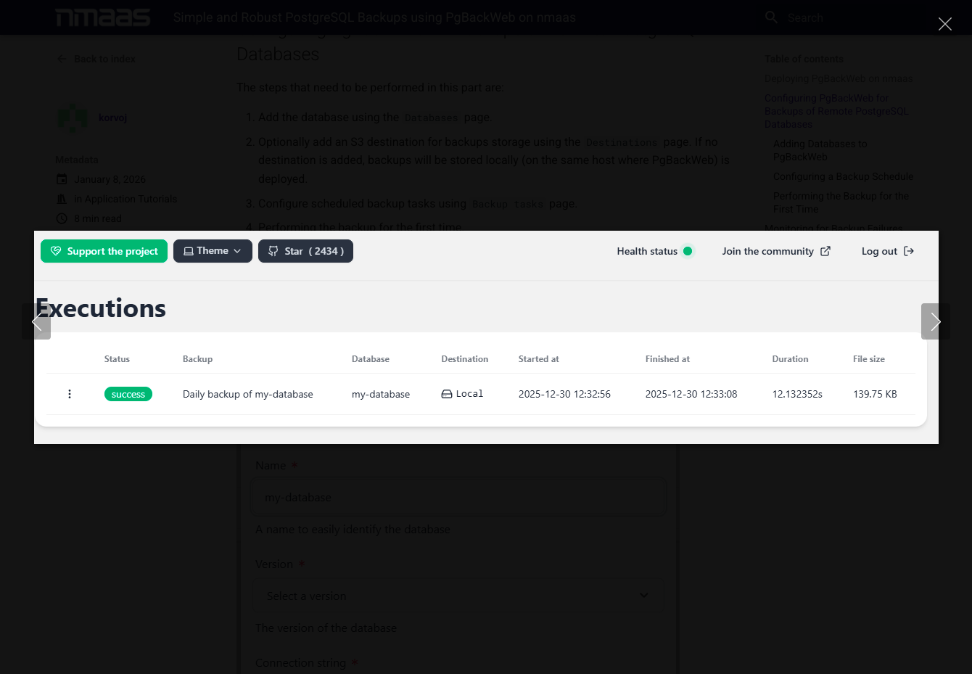Click the search magnifier icon
Screen dimensions: 972x674
[771, 17]
